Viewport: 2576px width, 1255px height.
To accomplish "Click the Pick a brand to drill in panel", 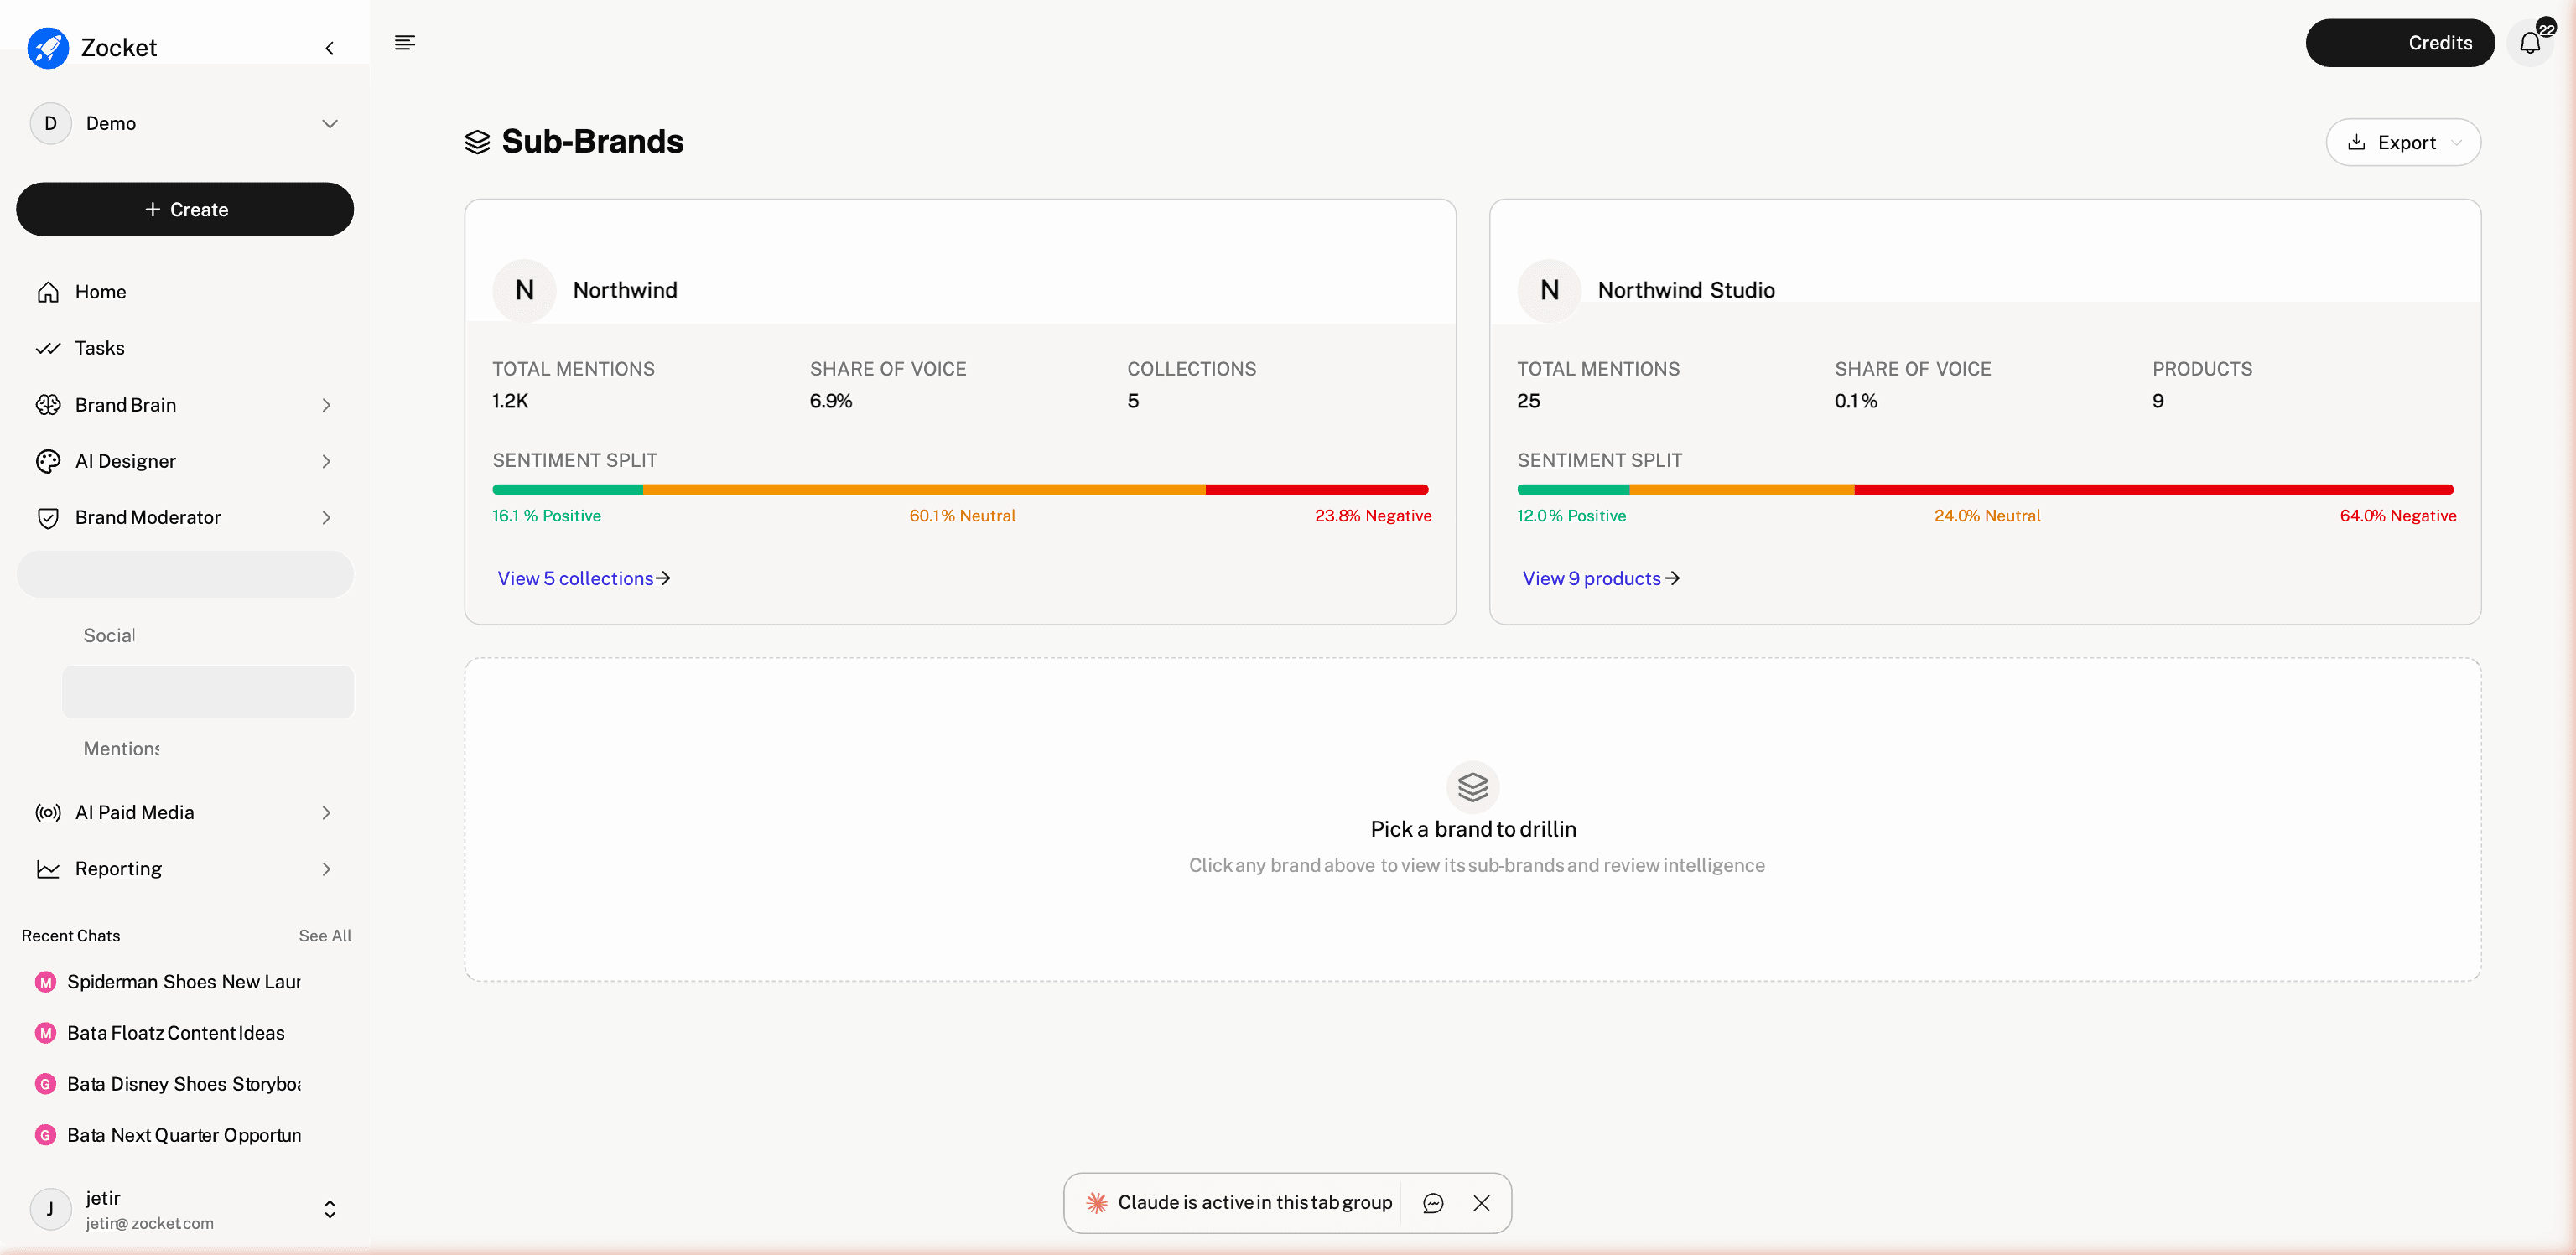I will coord(1472,819).
